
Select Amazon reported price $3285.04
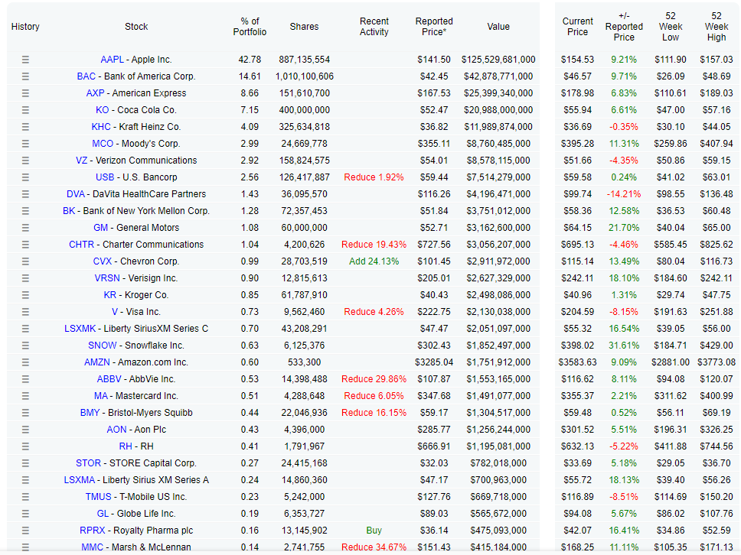(434, 362)
